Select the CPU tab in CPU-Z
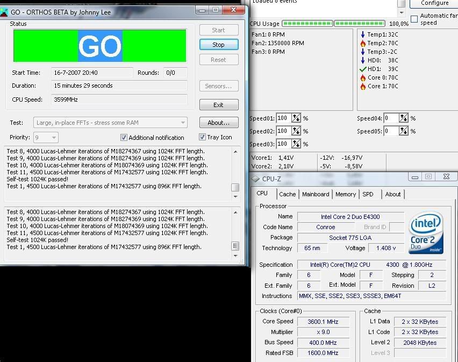The width and height of the screenshot is (458, 362). click(262, 194)
